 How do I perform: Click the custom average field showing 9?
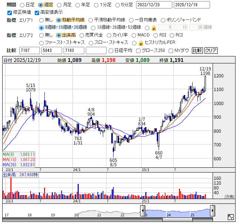[x=165, y=27]
